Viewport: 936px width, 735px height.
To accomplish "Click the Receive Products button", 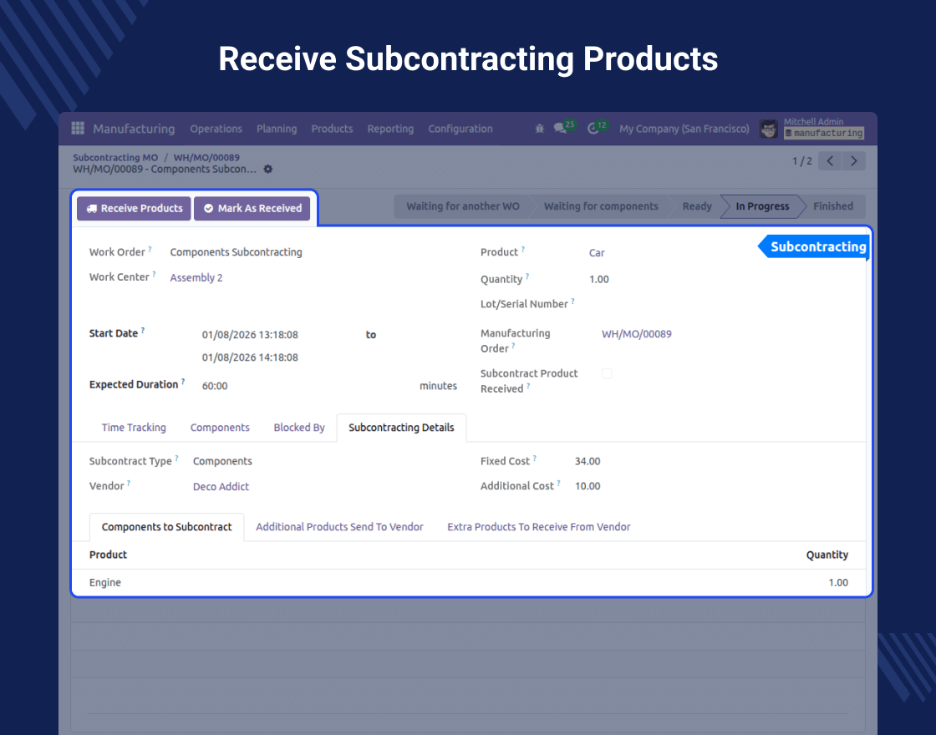I will [x=134, y=208].
